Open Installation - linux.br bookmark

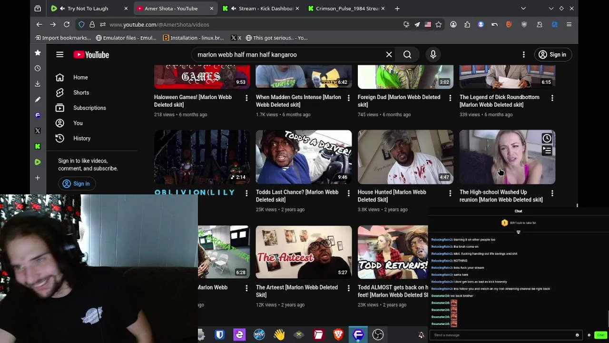point(193,38)
